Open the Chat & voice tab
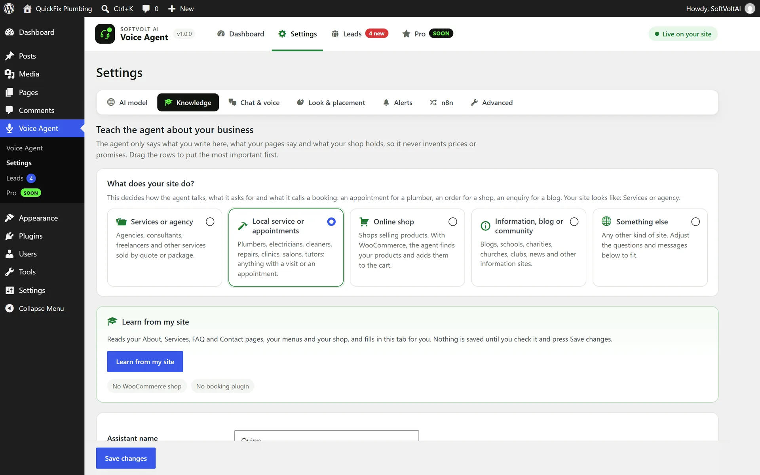This screenshot has height=475, width=760. tap(254, 103)
